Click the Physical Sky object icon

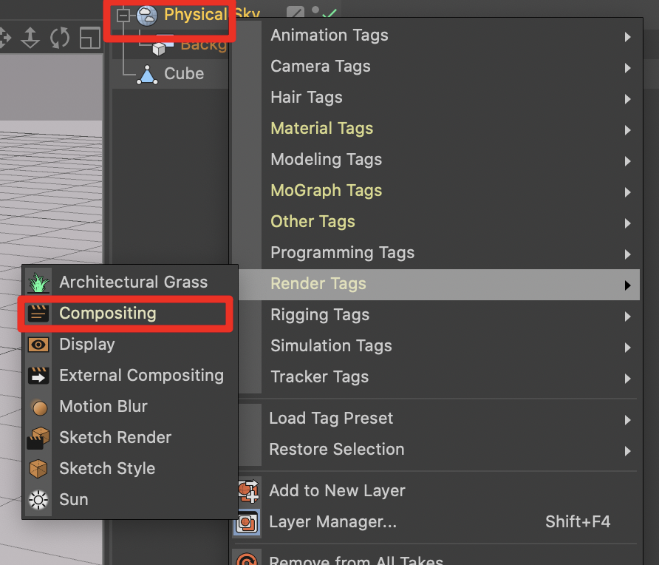pos(147,16)
